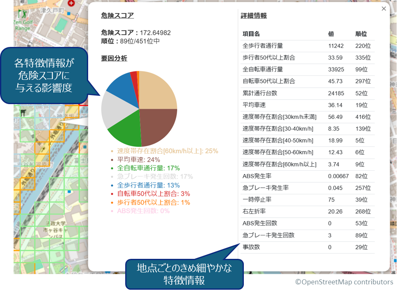Toggle legend item 速度帯存在割合[60km/h以上]: 25%
This screenshot has width=402, height=293.
click(167, 151)
